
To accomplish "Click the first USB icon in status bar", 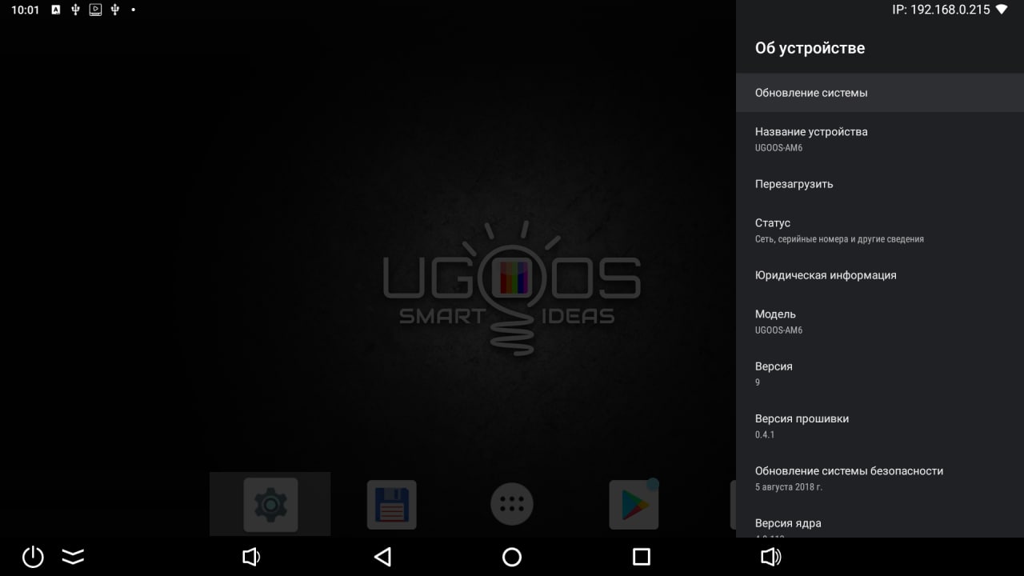I will click(x=75, y=10).
